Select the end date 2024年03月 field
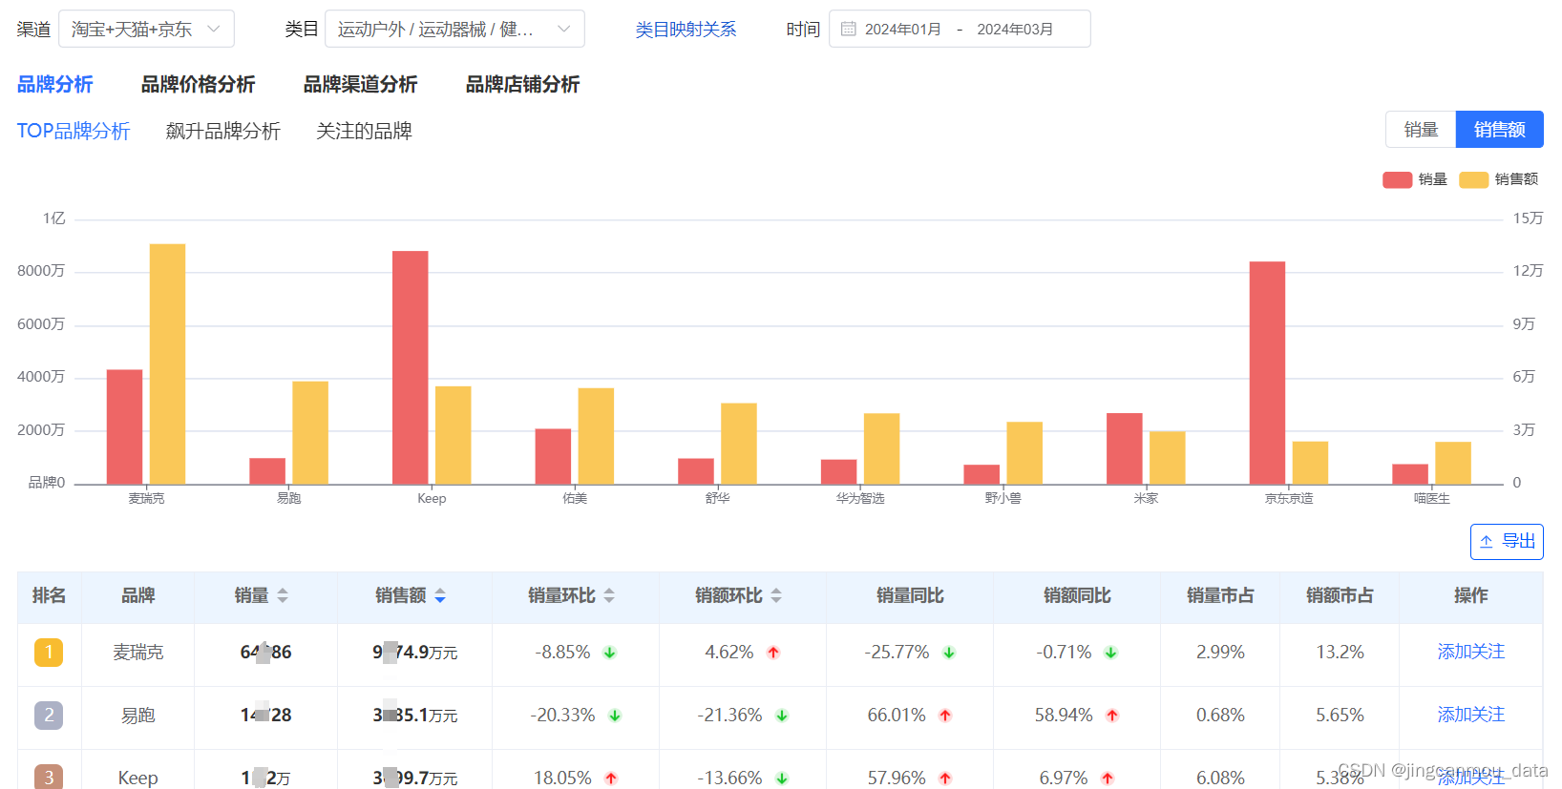 (1015, 30)
